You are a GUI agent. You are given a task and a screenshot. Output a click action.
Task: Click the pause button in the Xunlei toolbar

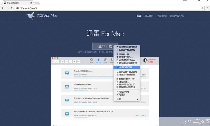(70, 61)
